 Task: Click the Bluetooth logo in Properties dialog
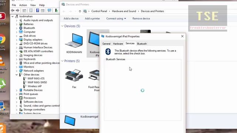coord(108,52)
